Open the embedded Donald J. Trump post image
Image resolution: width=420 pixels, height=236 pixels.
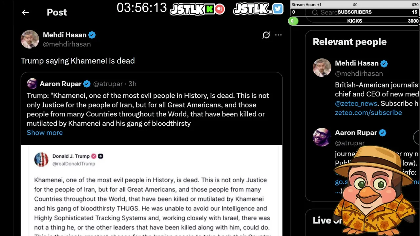click(x=152, y=190)
